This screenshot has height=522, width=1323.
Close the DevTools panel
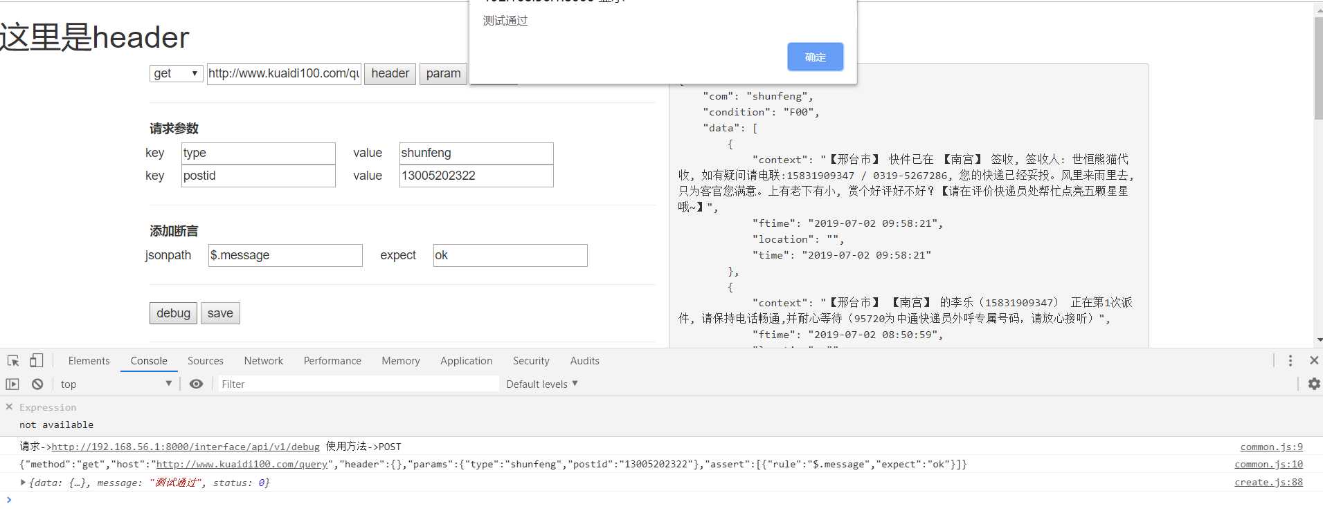point(1314,360)
